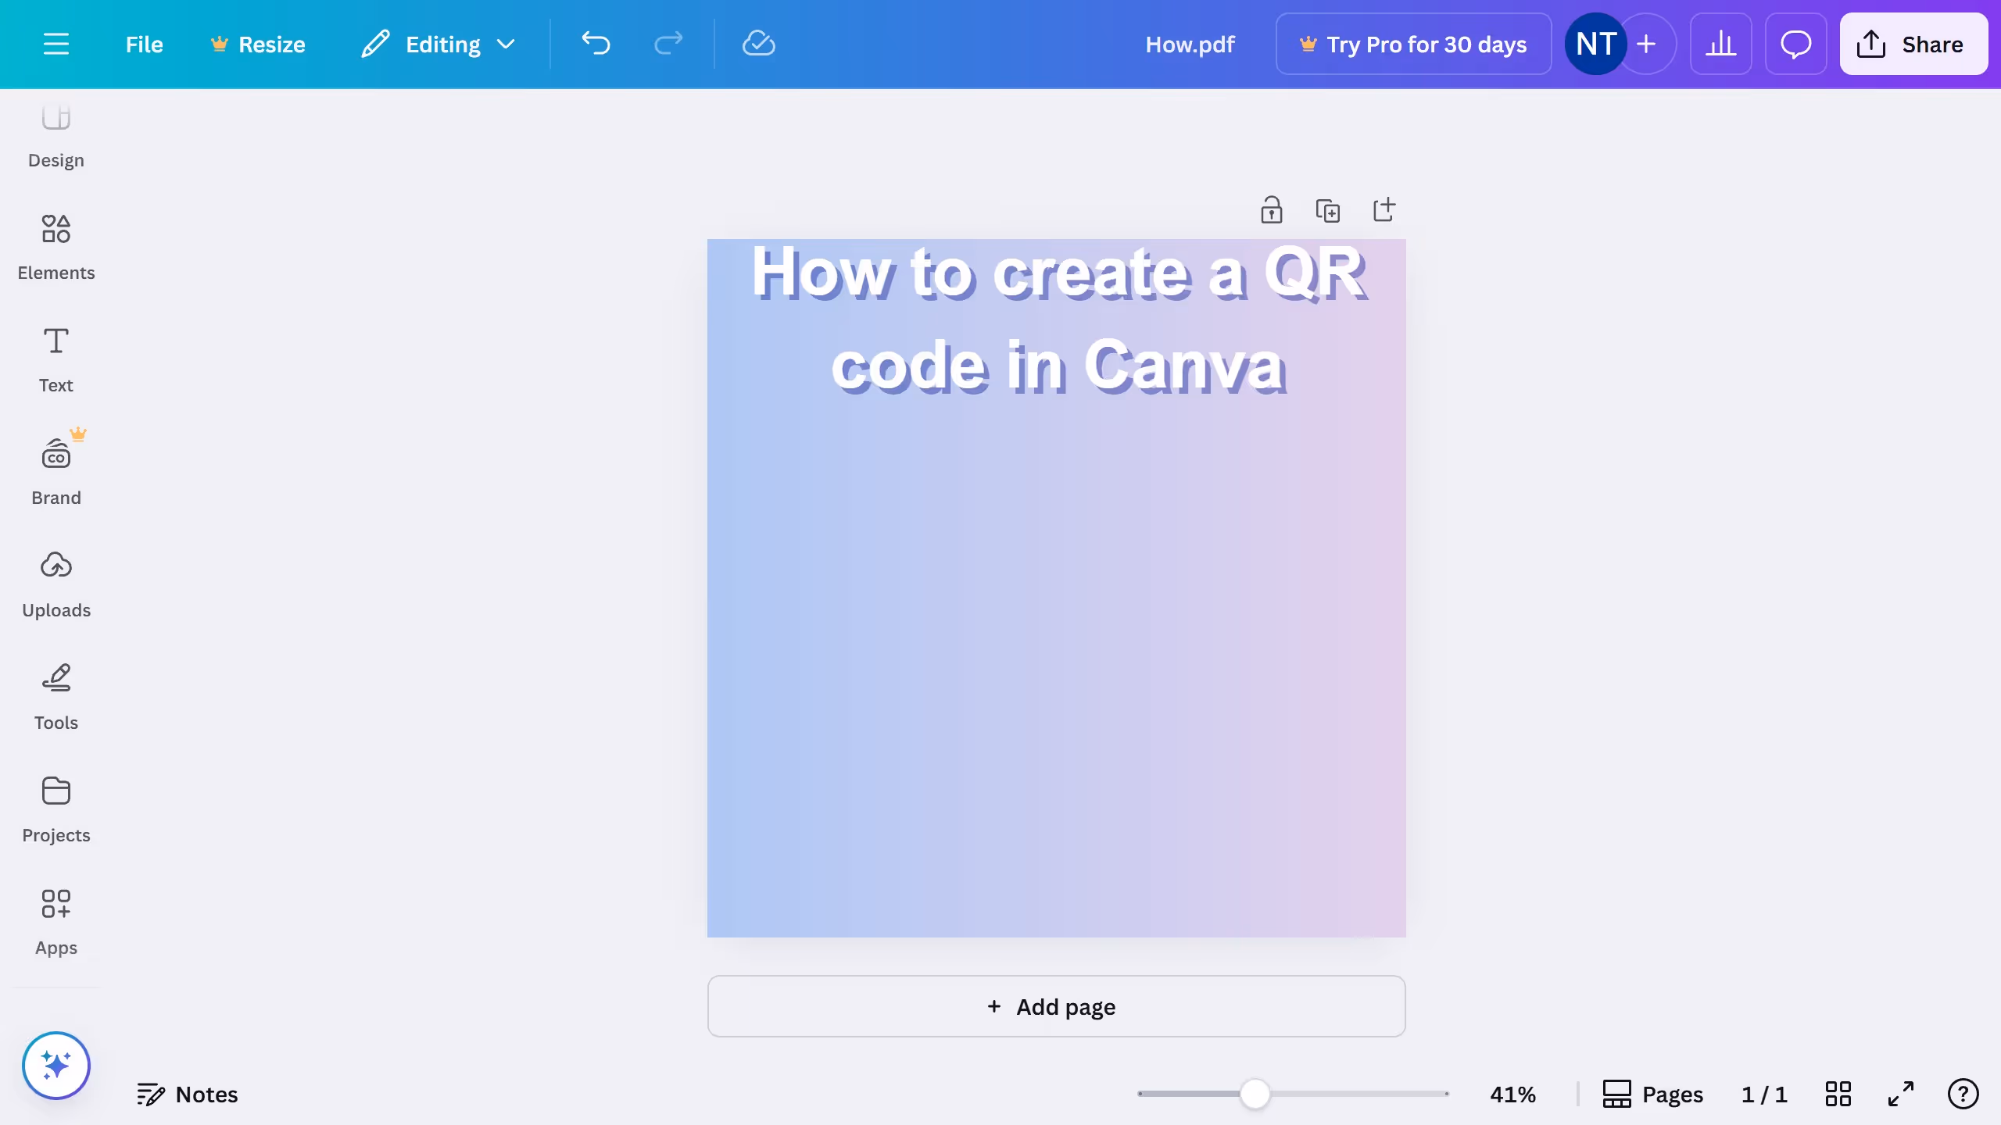The width and height of the screenshot is (2001, 1125).
Task: Open the Resize menu
Action: (258, 44)
